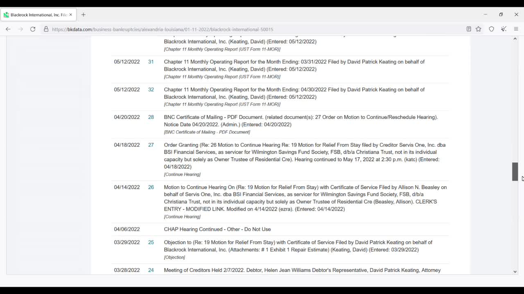The image size is (524, 294).
Task: Open docket document 25
Action: coord(151,242)
